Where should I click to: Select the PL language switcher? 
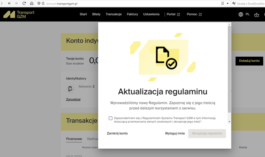(x=248, y=14)
